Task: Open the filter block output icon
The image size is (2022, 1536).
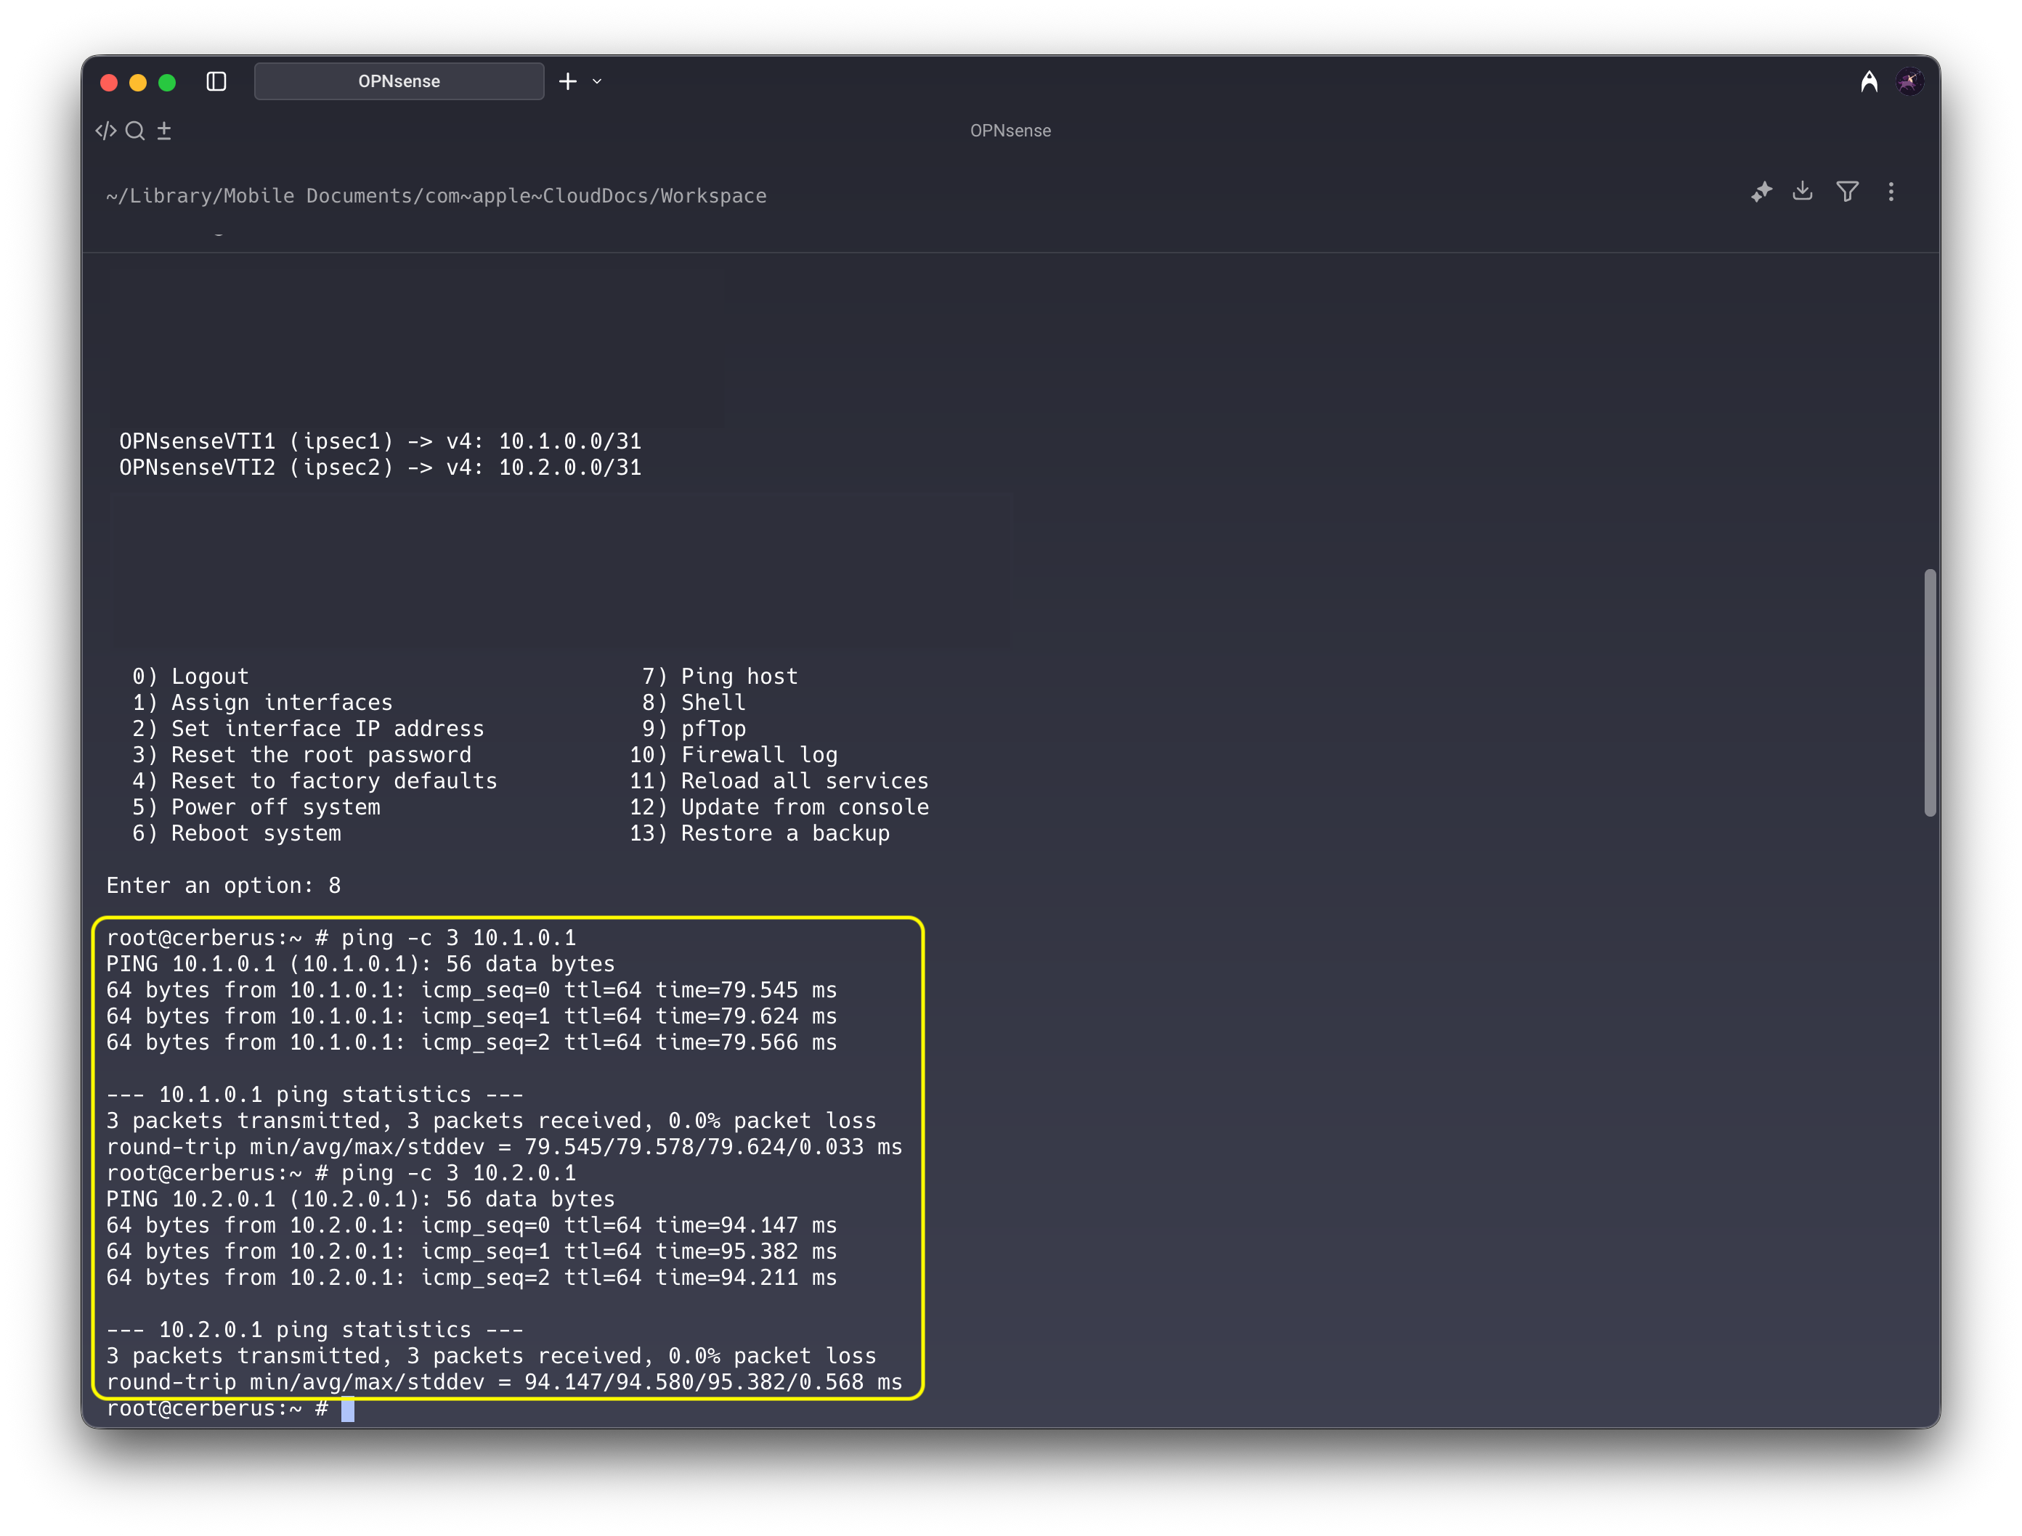Action: (x=1848, y=192)
